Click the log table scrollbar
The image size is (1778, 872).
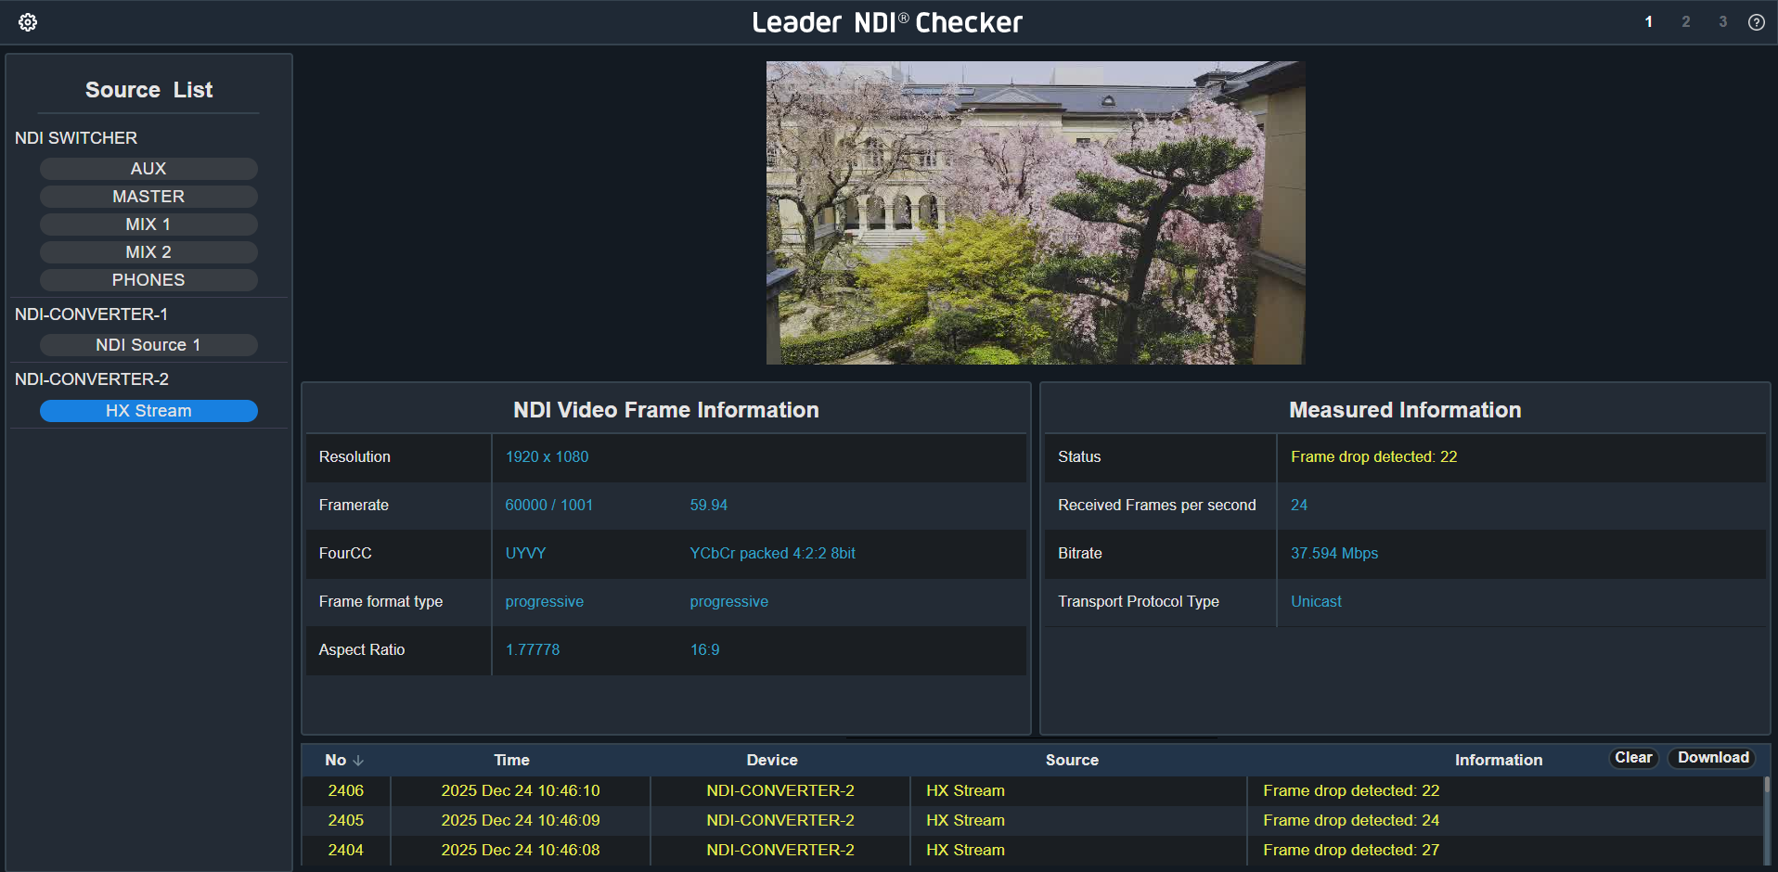tap(1766, 820)
